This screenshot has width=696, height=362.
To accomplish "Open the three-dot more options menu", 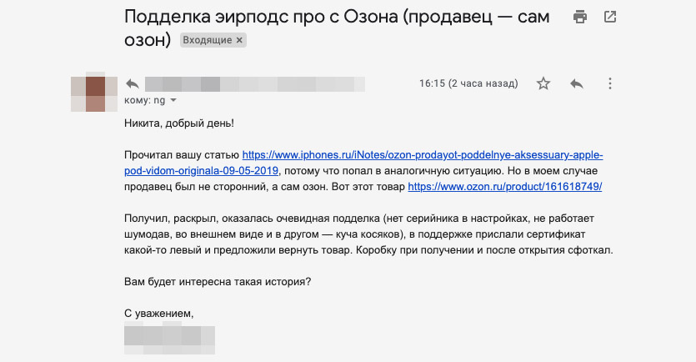I will pos(610,83).
